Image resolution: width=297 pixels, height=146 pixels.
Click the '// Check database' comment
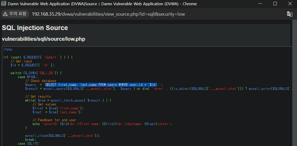[x=41, y=81]
